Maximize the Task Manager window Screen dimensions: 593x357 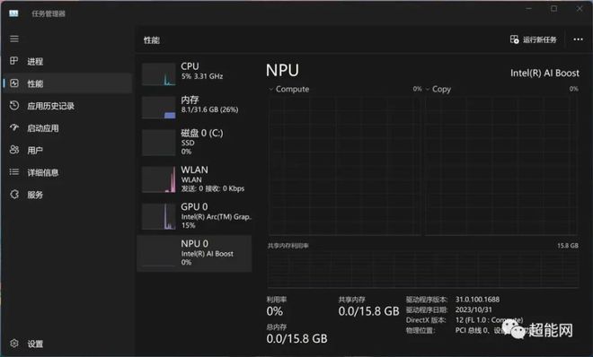554,8
